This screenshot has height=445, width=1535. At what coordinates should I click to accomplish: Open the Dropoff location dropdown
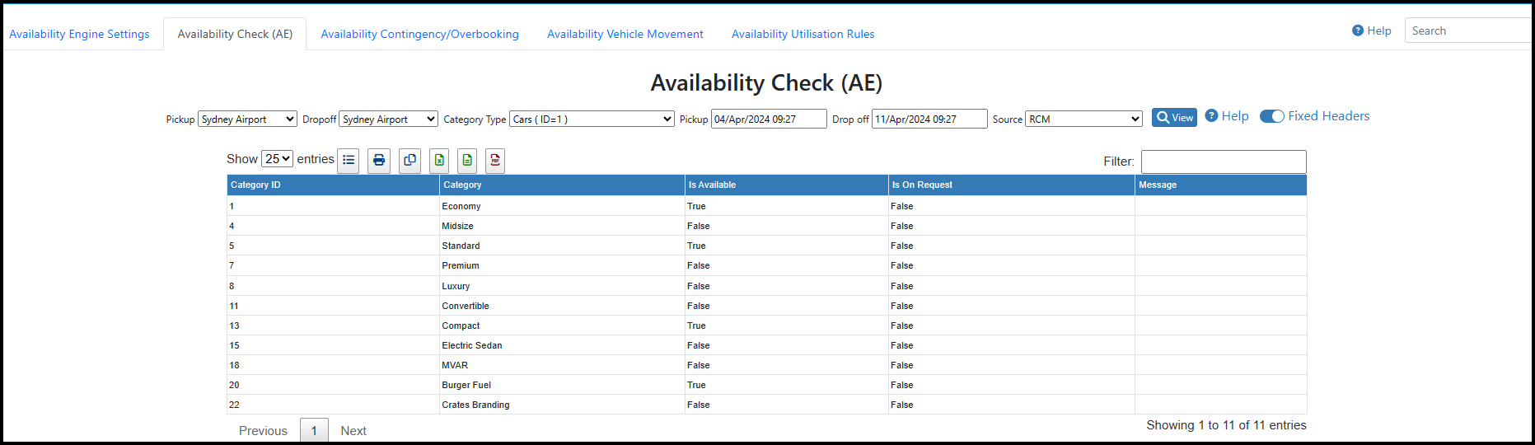388,119
